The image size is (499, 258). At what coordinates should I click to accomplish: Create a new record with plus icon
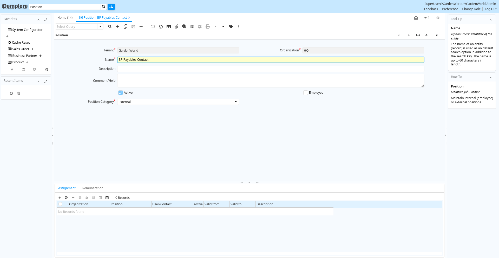(118, 26)
